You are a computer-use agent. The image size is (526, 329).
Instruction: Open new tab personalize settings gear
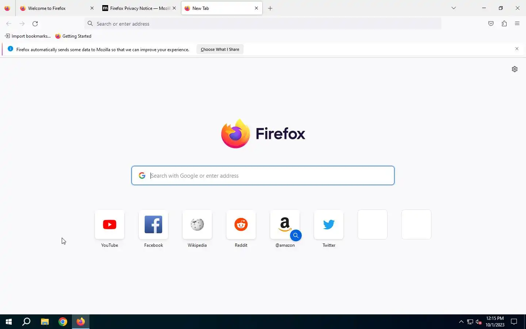[x=515, y=69]
